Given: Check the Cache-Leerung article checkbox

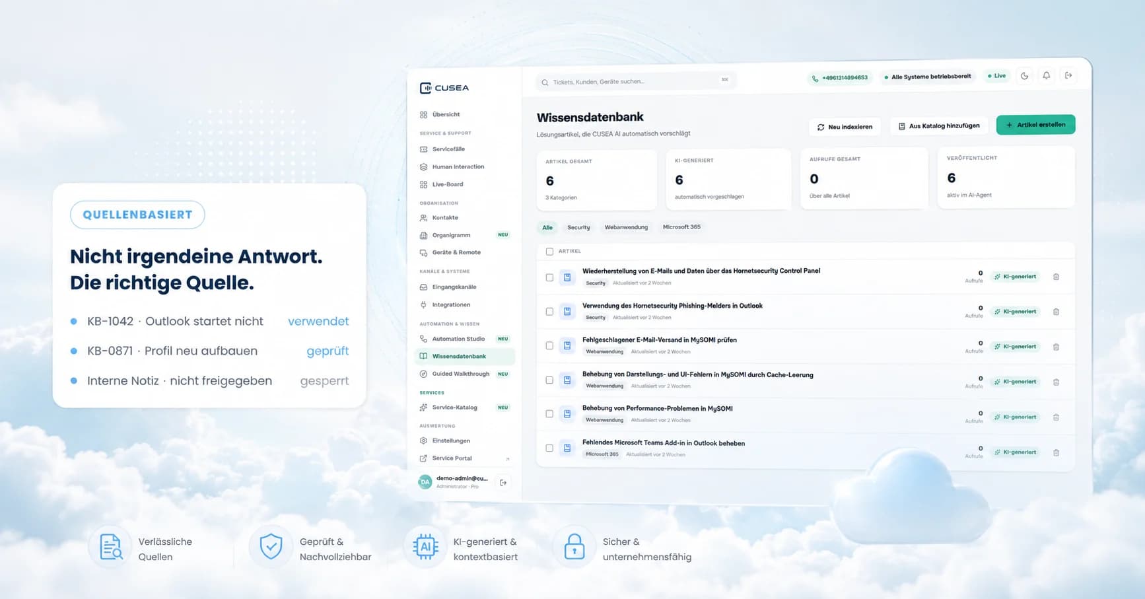Looking at the screenshot, I should pyautogui.click(x=549, y=380).
